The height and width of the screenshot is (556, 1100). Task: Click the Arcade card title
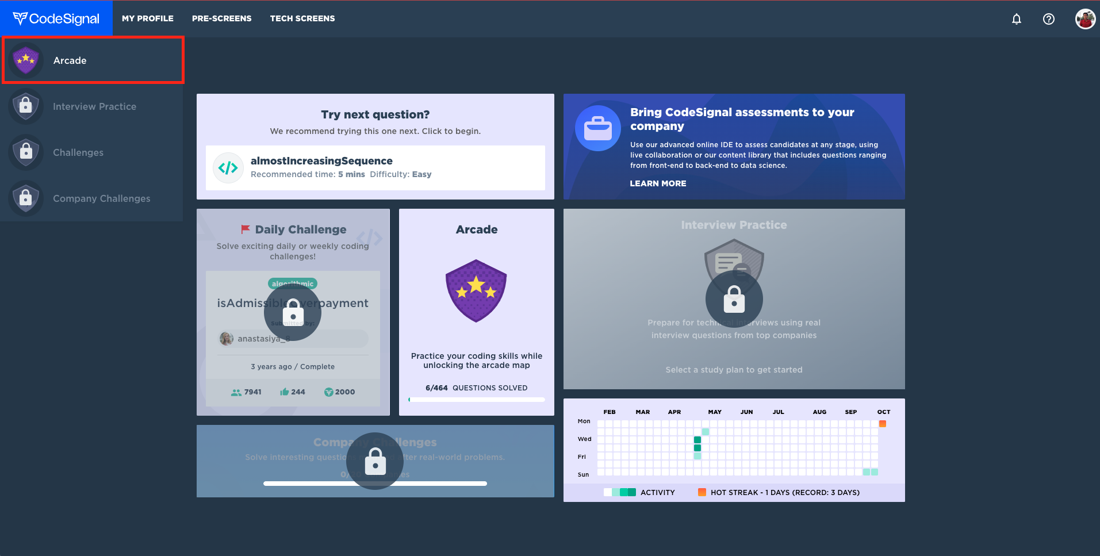pos(477,229)
